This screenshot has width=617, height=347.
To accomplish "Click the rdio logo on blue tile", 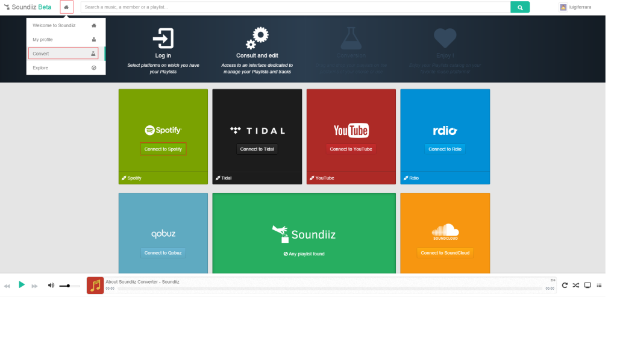I will pos(445,131).
